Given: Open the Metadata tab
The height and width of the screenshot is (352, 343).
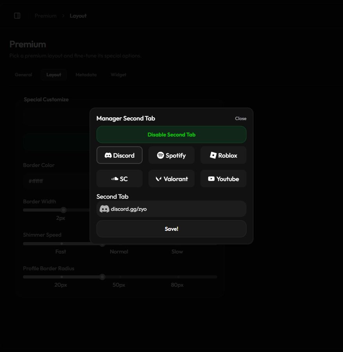Looking at the screenshot, I should click(x=86, y=75).
